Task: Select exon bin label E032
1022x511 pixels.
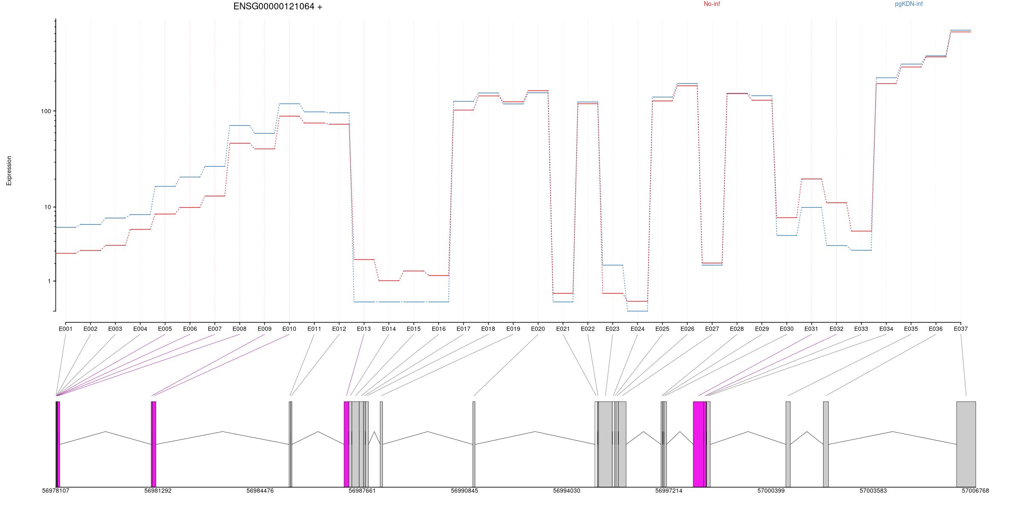Action: pos(836,329)
